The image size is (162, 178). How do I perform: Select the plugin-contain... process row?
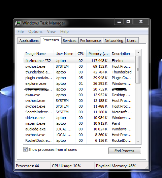pyautogui.click(x=79, y=78)
